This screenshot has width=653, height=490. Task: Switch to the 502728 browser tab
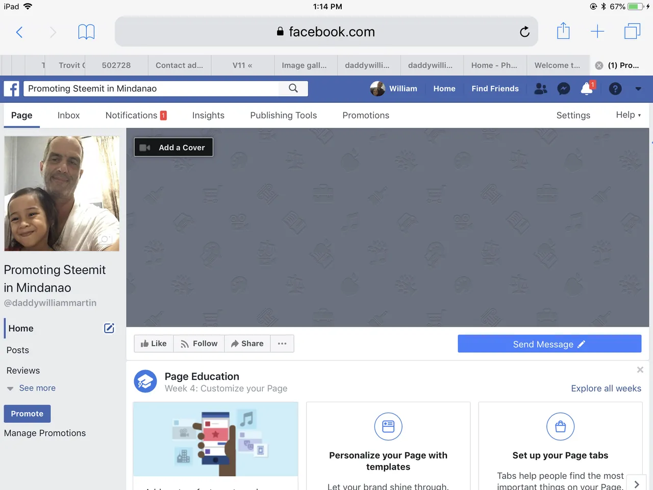tap(116, 65)
